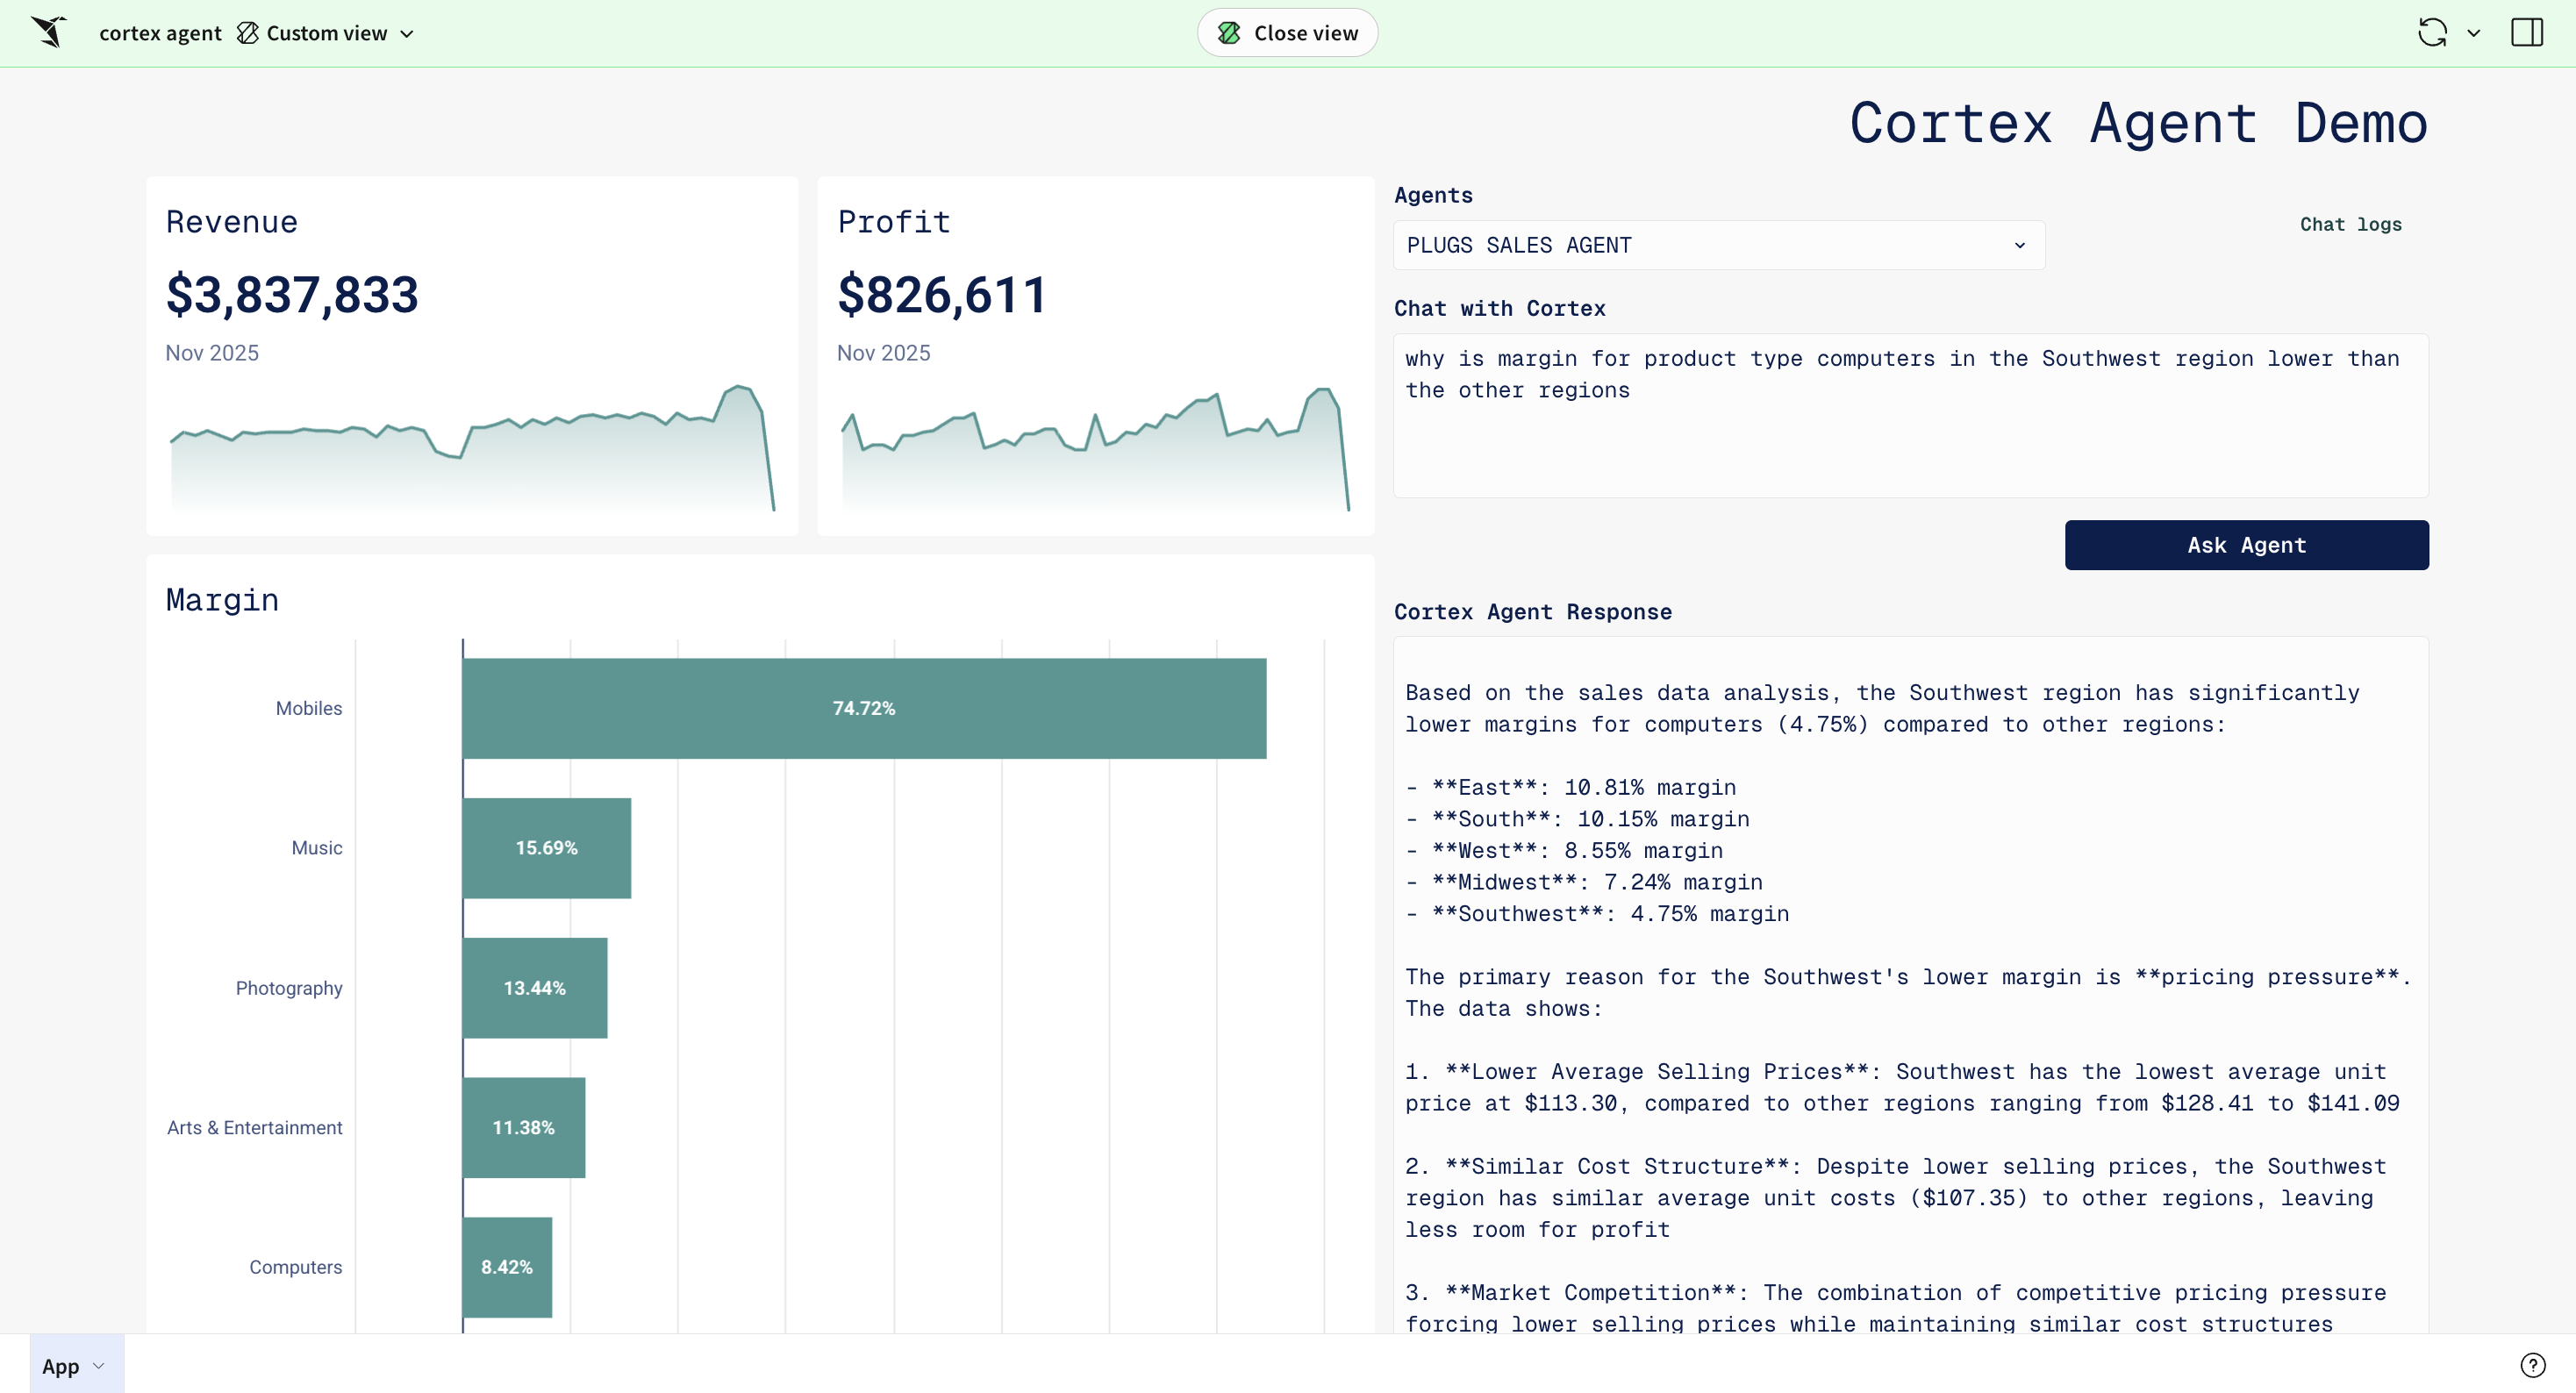Click the cortex agent title
Image resolution: width=2576 pixels, height=1393 pixels.
tap(160, 33)
